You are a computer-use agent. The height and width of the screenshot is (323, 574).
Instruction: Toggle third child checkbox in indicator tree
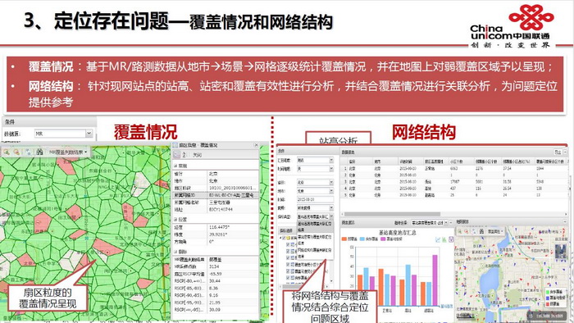point(288,257)
